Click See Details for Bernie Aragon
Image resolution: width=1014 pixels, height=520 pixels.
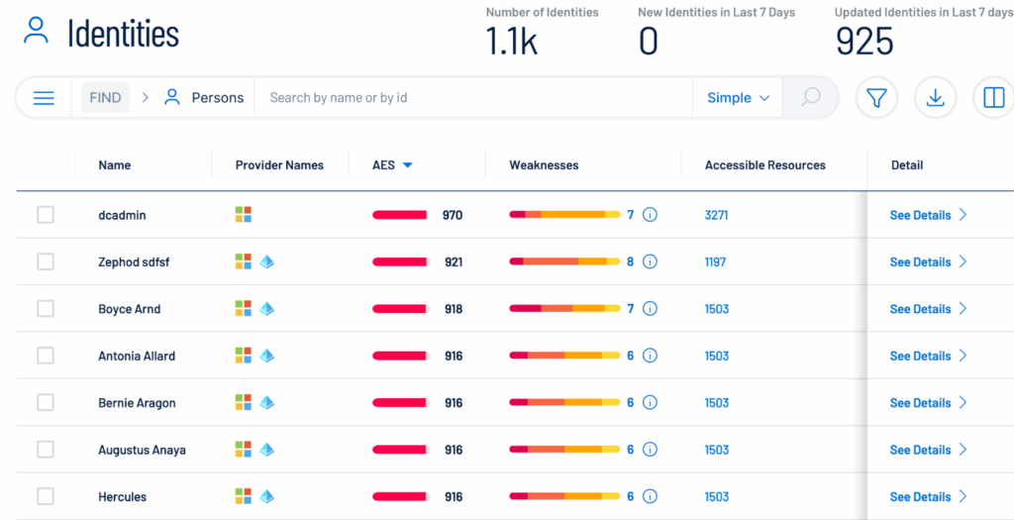[920, 403]
